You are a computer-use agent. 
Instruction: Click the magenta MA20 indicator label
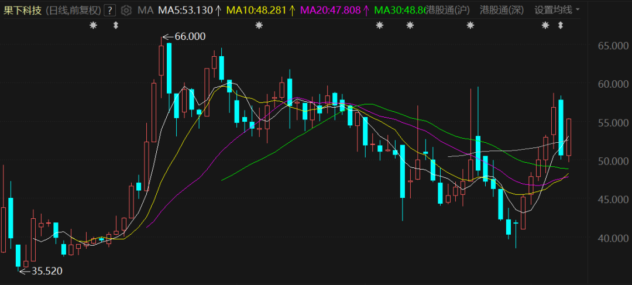tap(334, 10)
